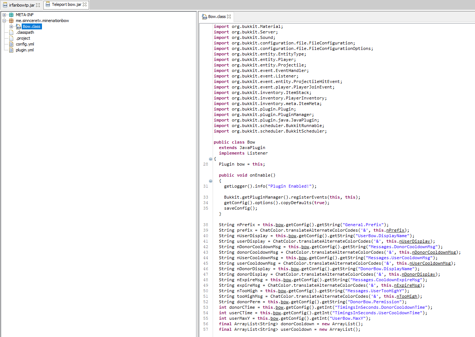Click the "Plugin bow = this;" line
475x337 pixels.
coord(242,164)
